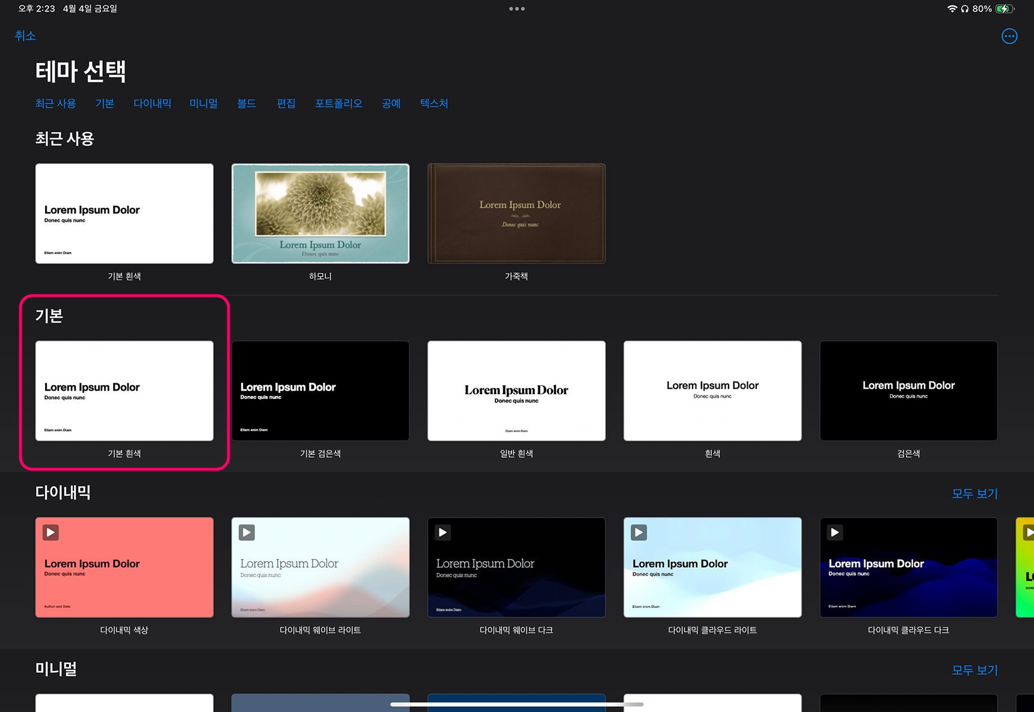Tap the headphones status icon
The width and height of the screenshot is (1034, 712).
(964, 9)
